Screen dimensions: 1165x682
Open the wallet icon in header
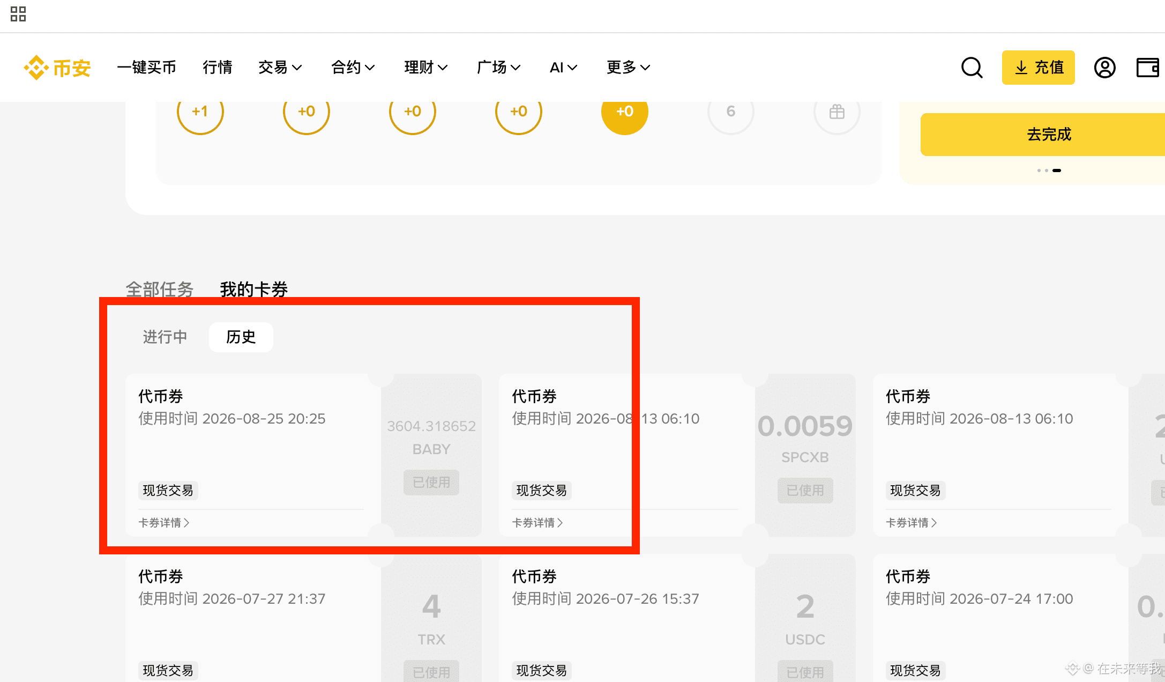(1148, 68)
